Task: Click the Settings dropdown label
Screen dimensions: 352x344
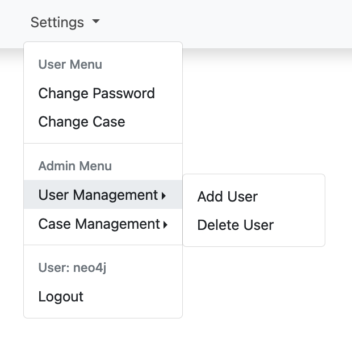Action: pyautogui.click(x=57, y=23)
